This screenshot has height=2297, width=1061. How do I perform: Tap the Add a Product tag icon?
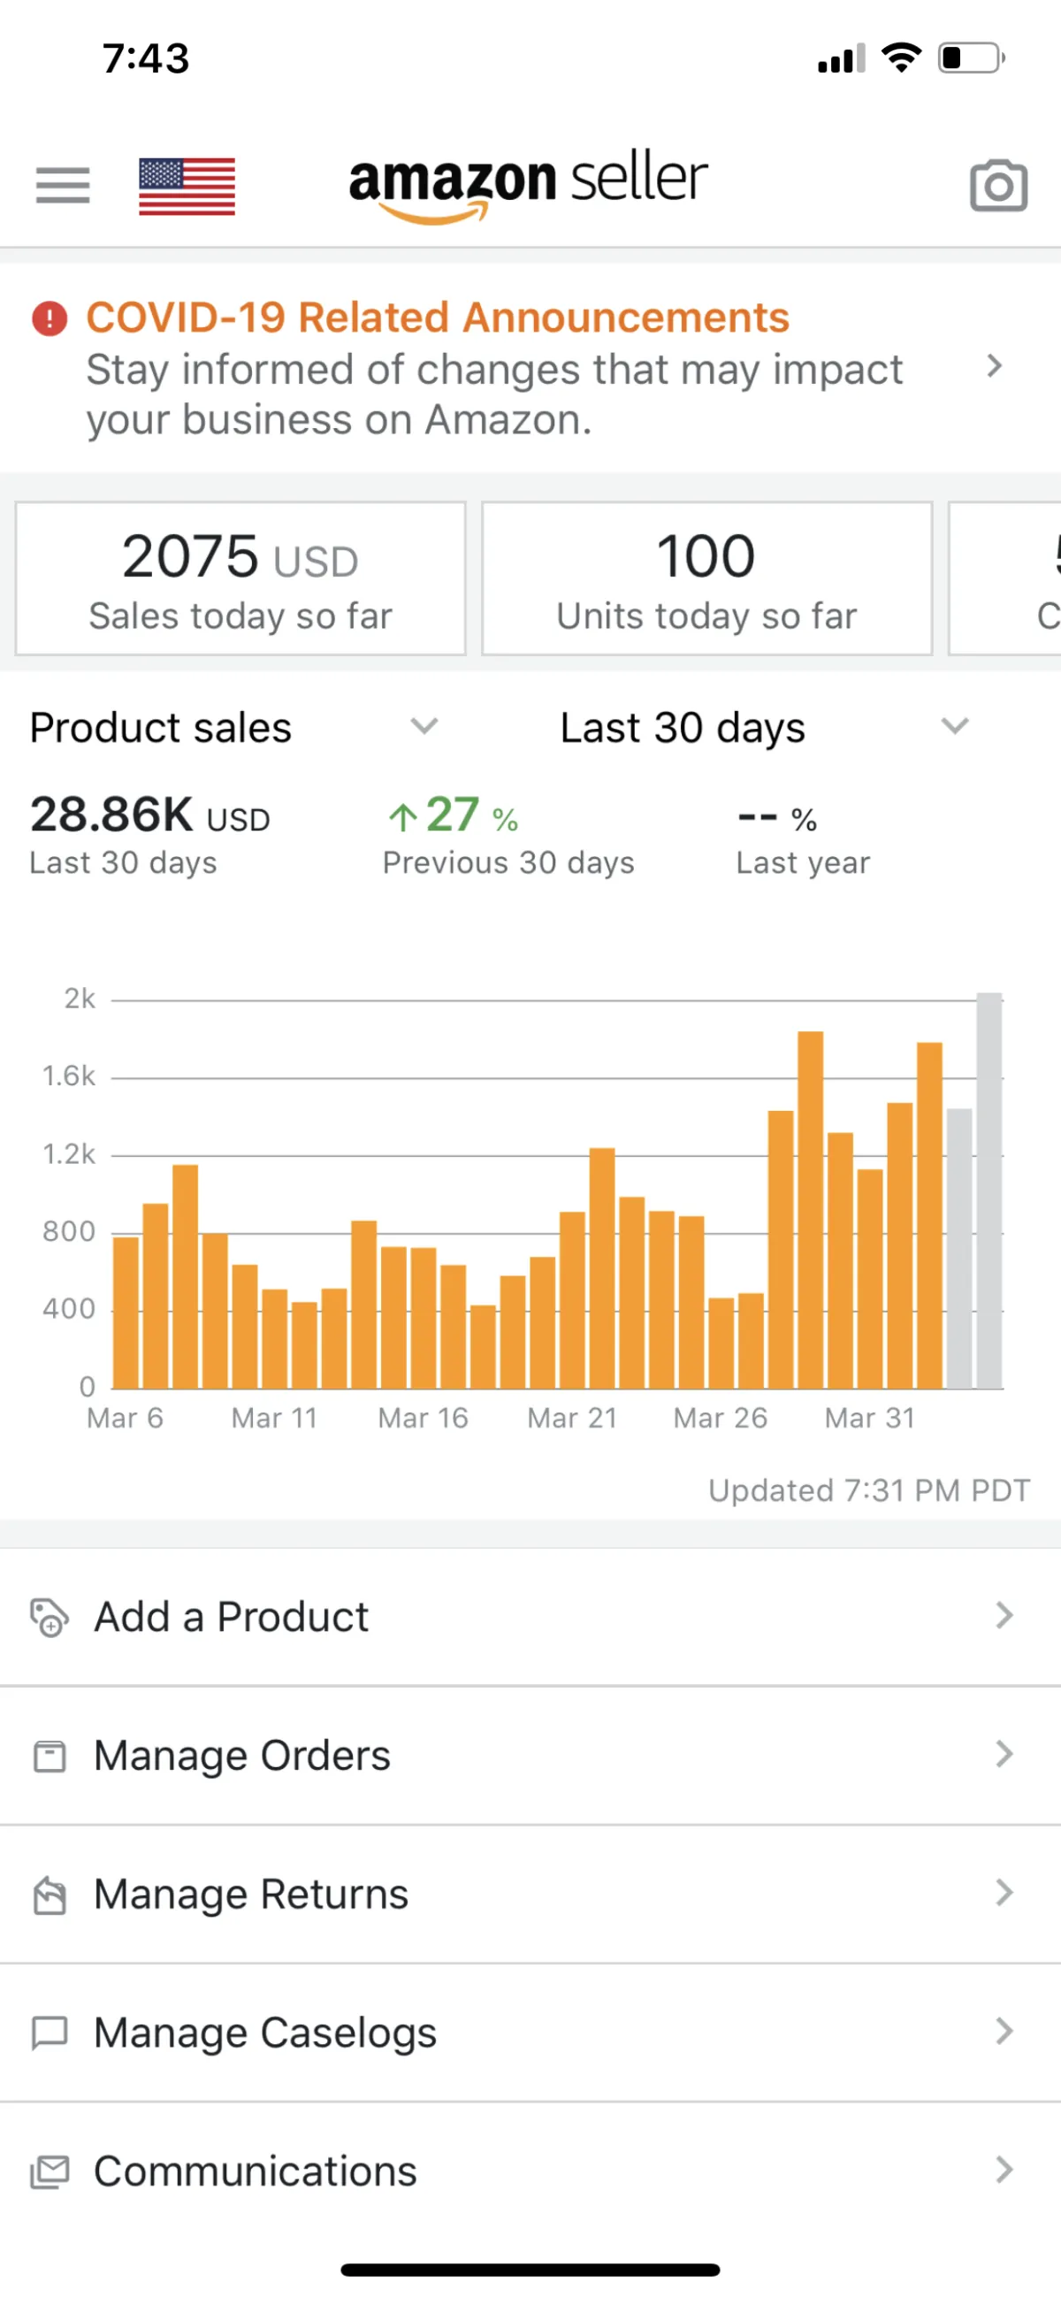[50, 1617]
